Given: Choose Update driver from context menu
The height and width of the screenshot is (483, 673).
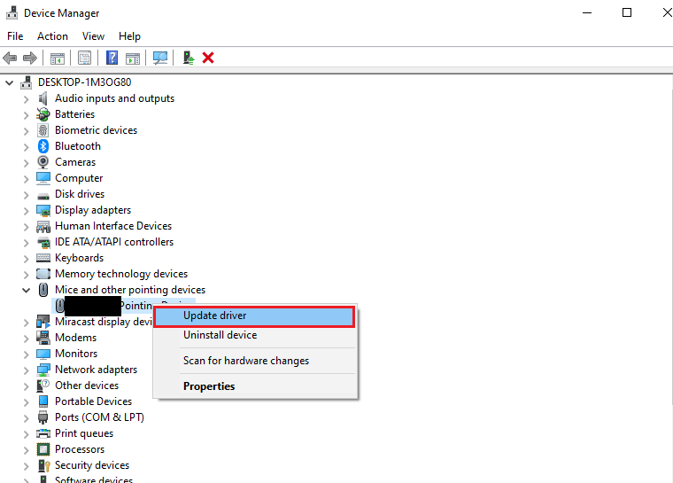Looking at the screenshot, I should tap(254, 316).
